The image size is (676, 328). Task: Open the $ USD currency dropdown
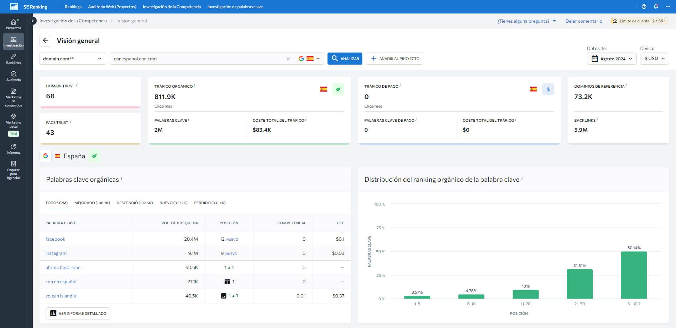654,59
